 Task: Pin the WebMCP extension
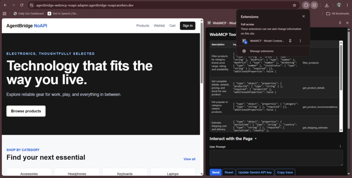tap(290, 41)
